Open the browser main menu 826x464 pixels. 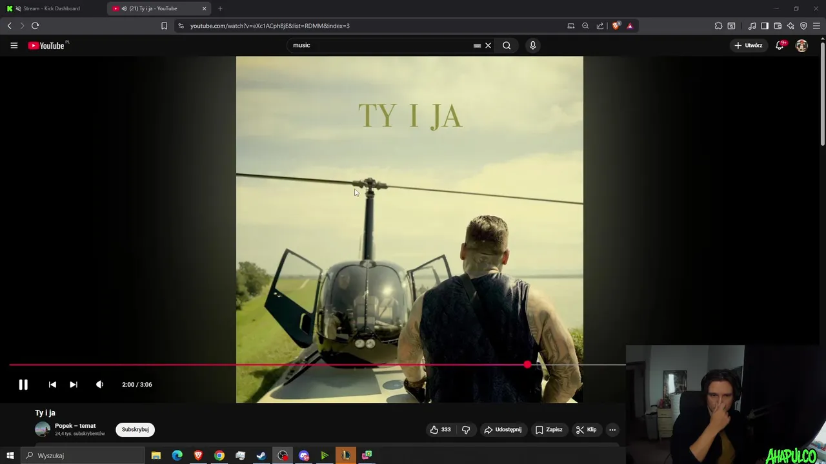pyautogui.click(x=817, y=26)
